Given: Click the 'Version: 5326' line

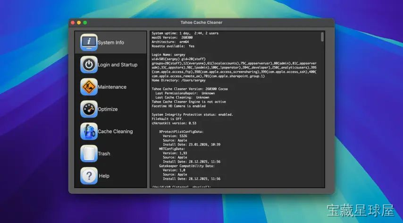Looking at the screenshot, I should pyautogui.click(x=175, y=136).
